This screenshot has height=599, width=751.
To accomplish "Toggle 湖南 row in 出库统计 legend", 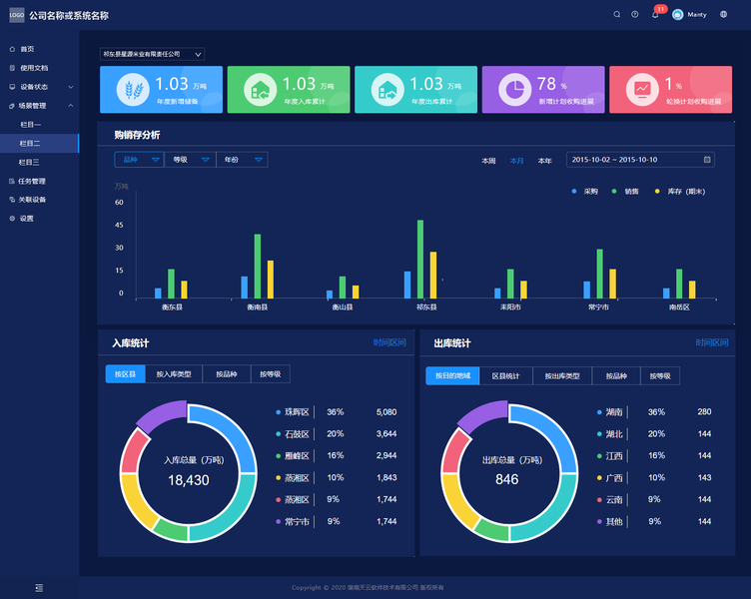I will pos(655,412).
